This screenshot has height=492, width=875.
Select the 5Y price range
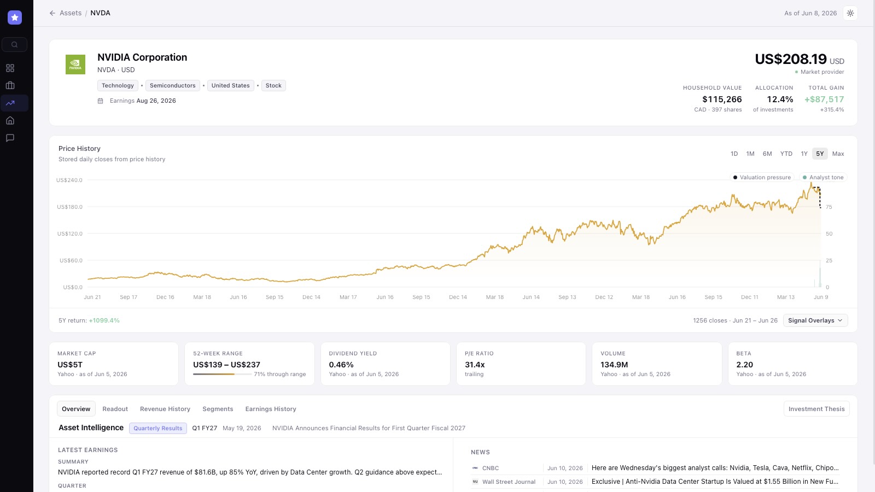click(820, 154)
